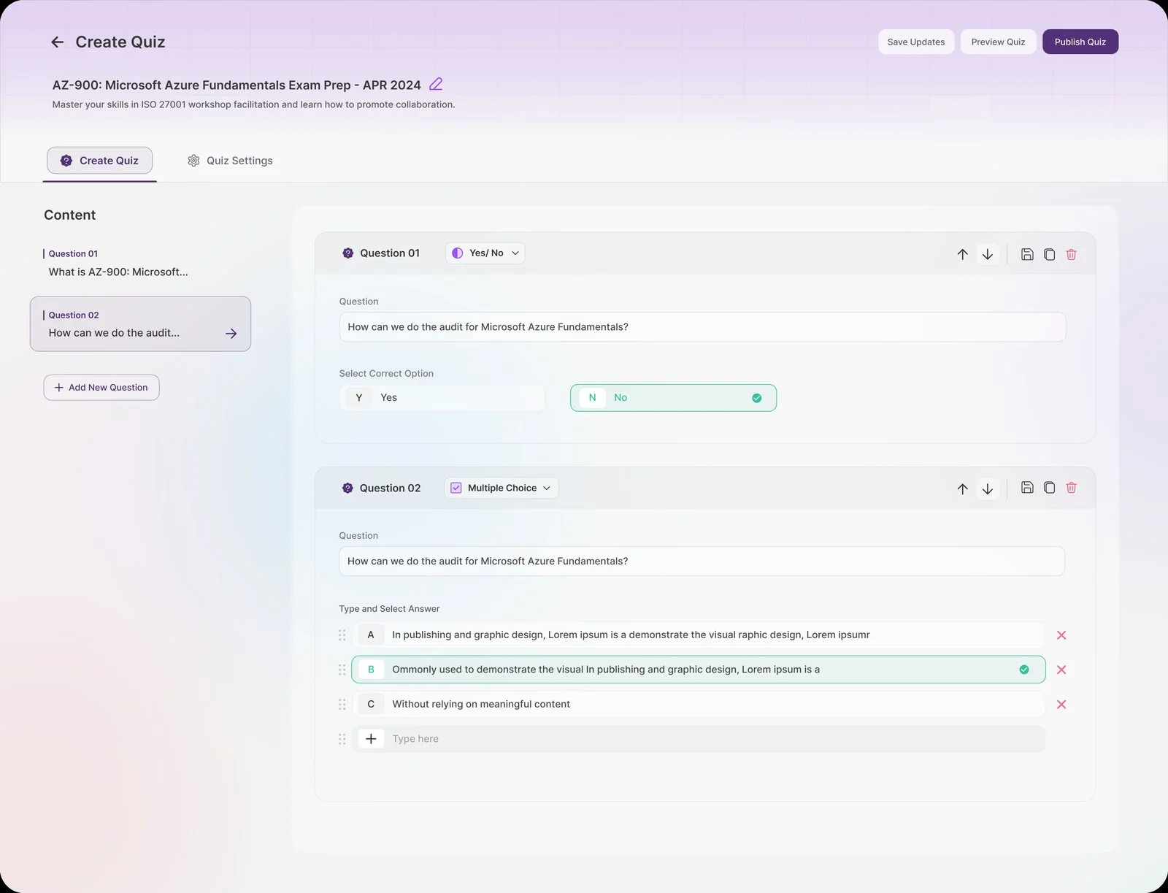This screenshot has width=1168, height=893.
Task: Save Question 02 with the disk icon
Action: tap(1027, 487)
